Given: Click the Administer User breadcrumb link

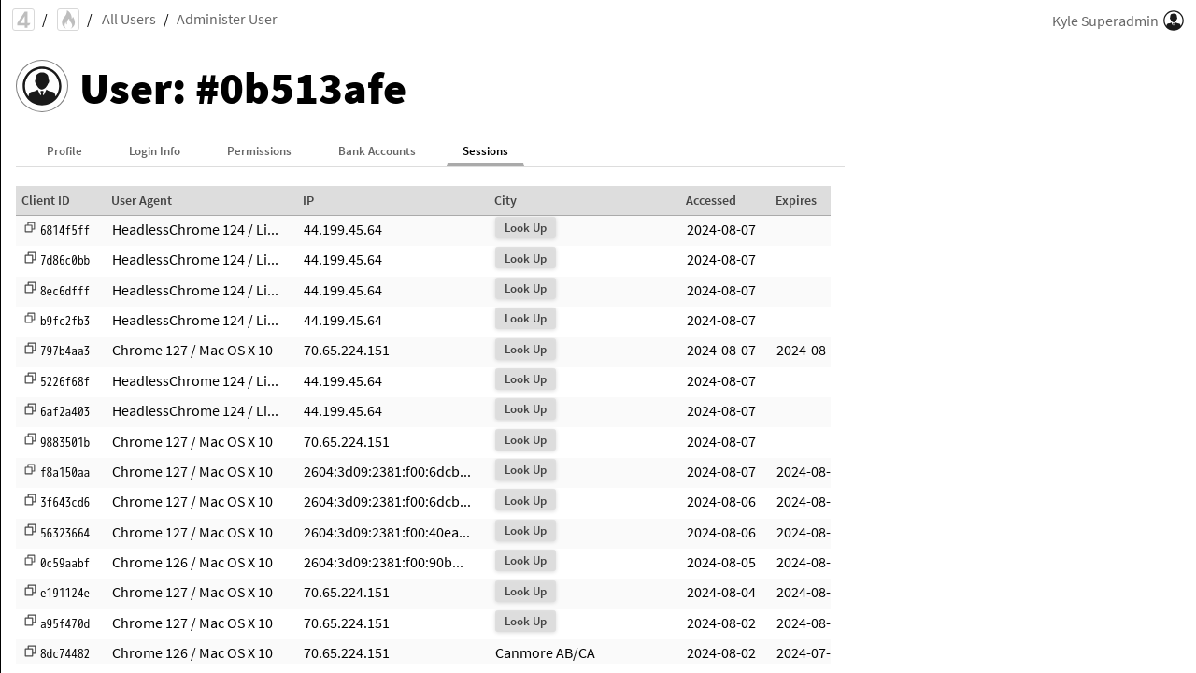Looking at the screenshot, I should [x=227, y=20].
